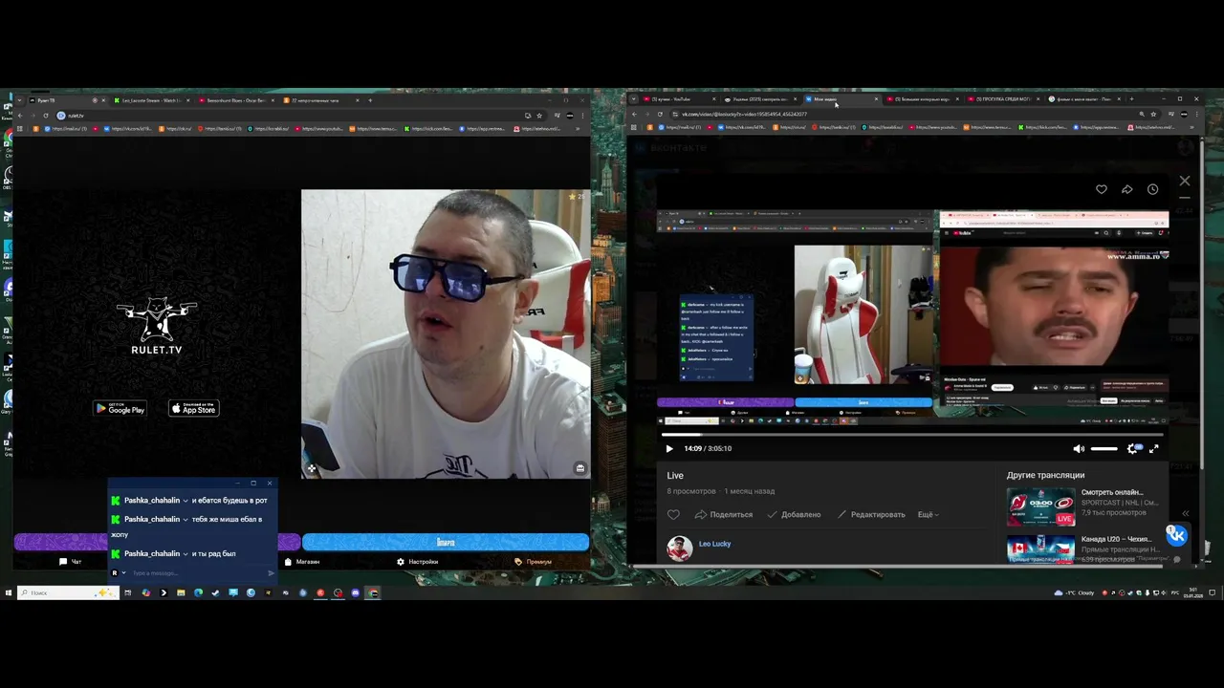Image resolution: width=1224 pixels, height=688 pixels.
Task: Enter fullscreen in the VK video player
Action: pyautogui.click(x=1154, y=448)
